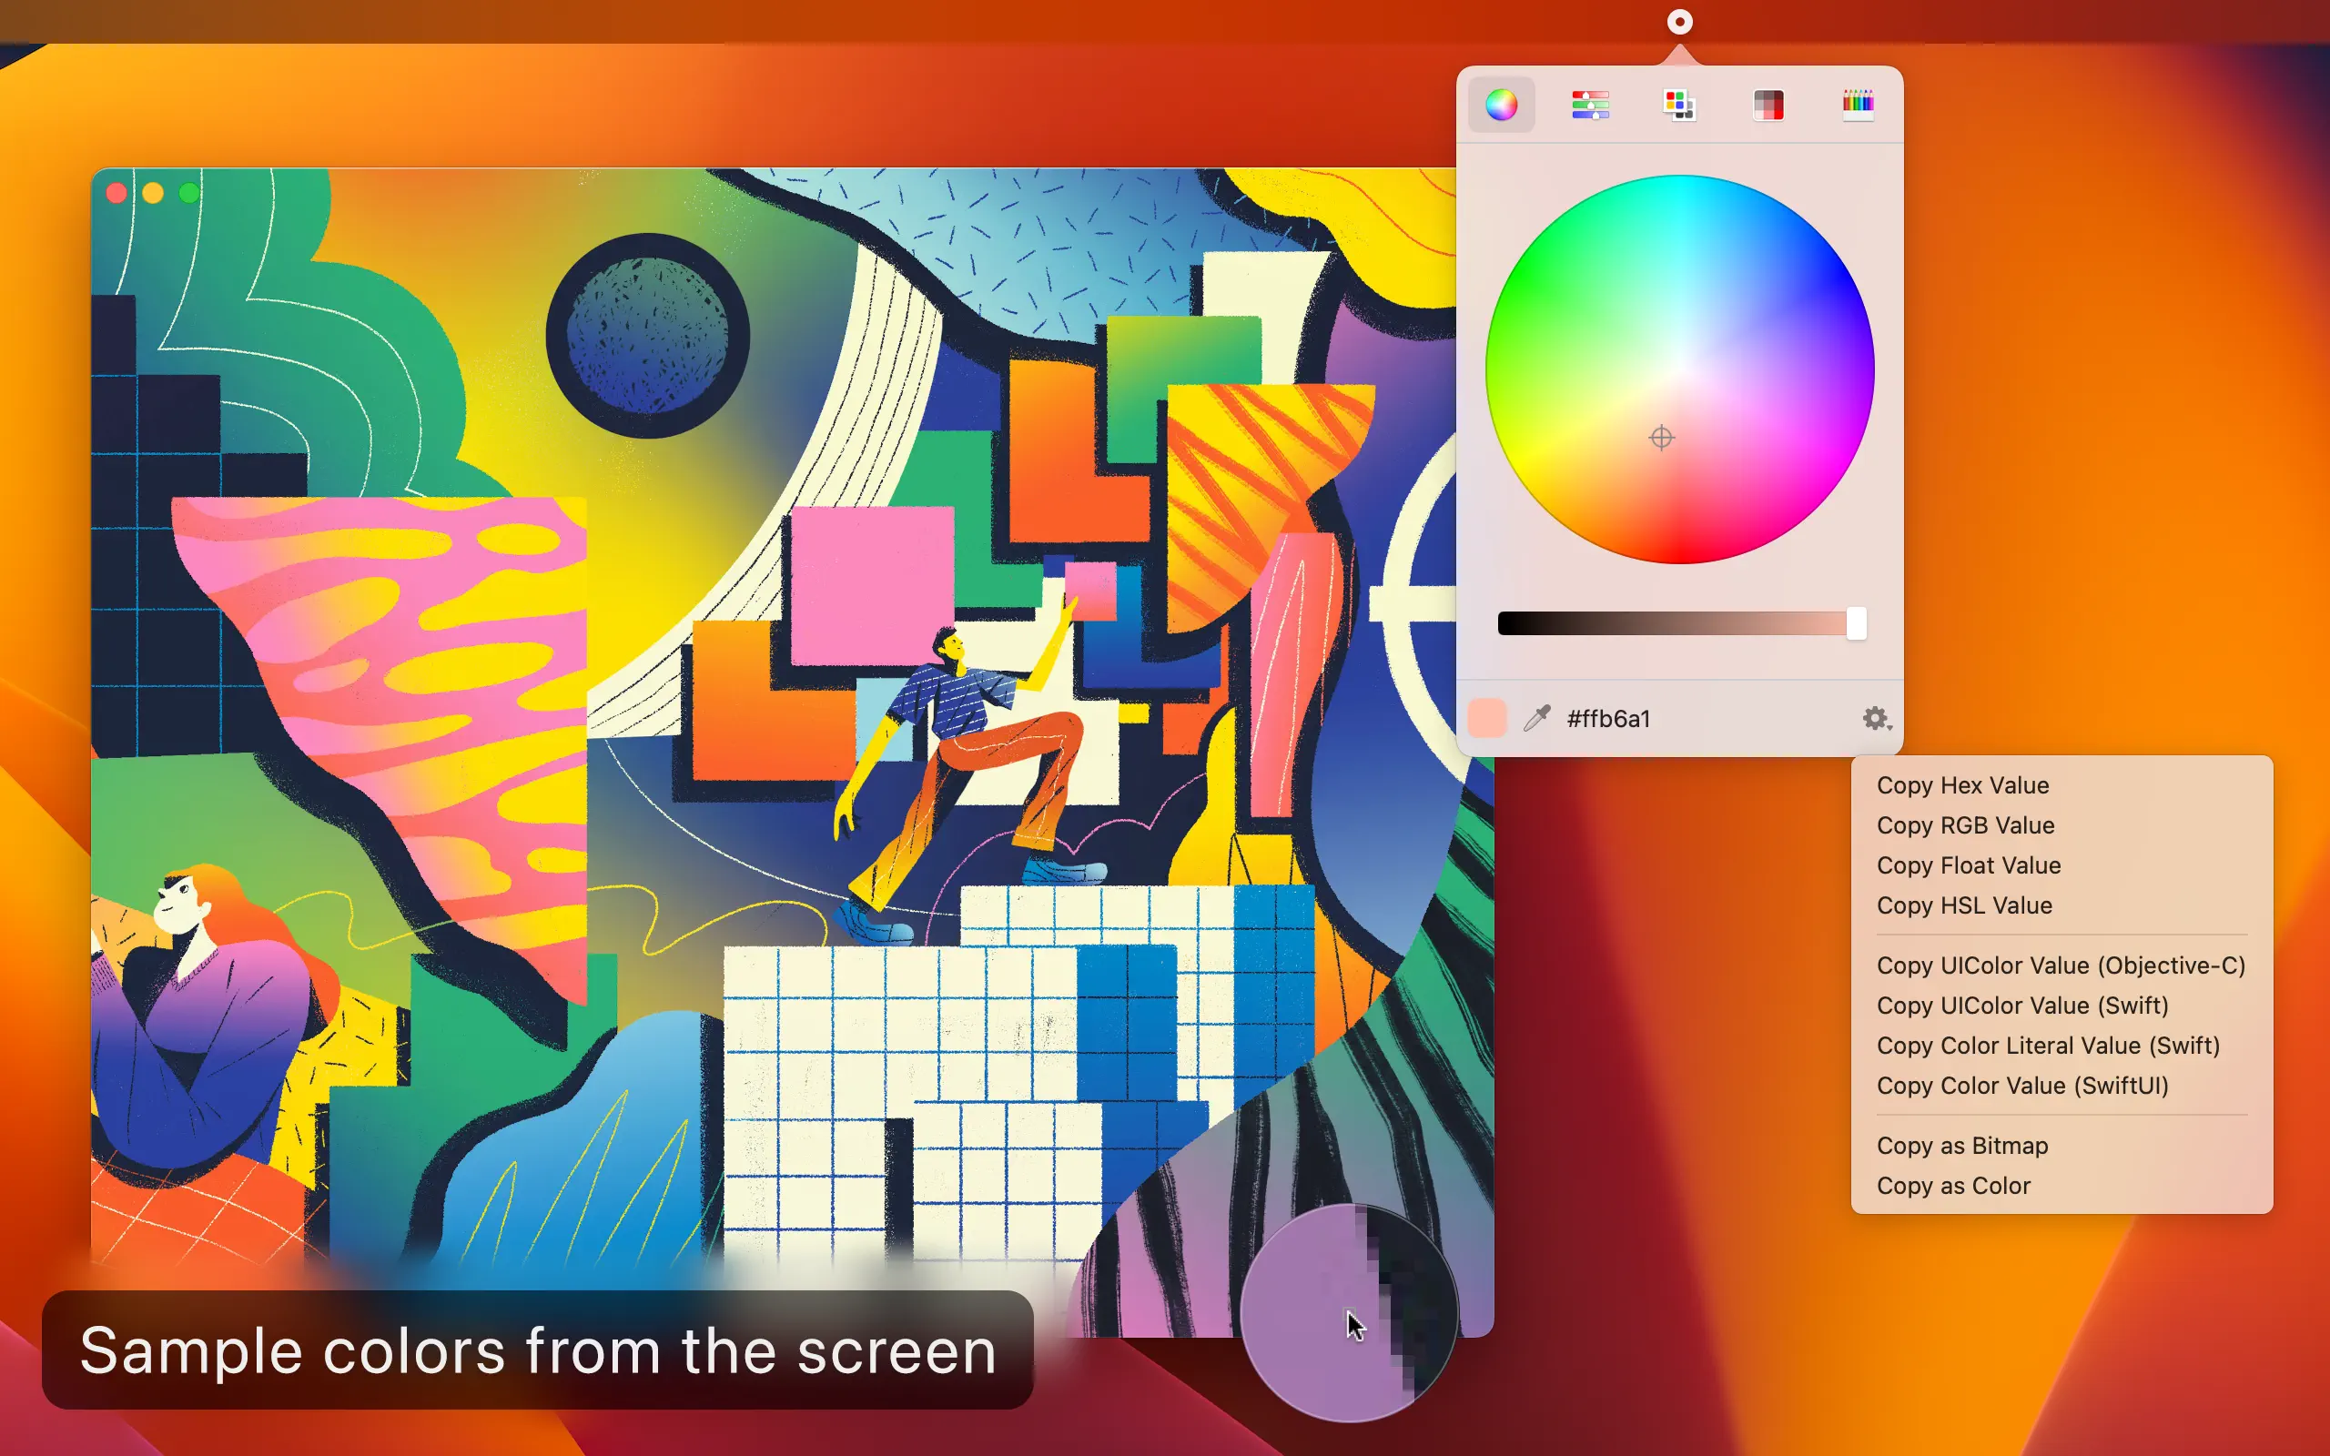Choose Copy UIColor Value (Objective-C)
The width and height of the screenshot is (2330, 1456).
click(2061, 966)
